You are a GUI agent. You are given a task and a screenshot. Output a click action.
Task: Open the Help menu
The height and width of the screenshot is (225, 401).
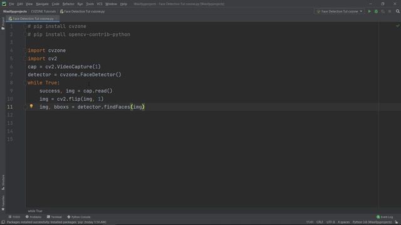tap(123, 4)
